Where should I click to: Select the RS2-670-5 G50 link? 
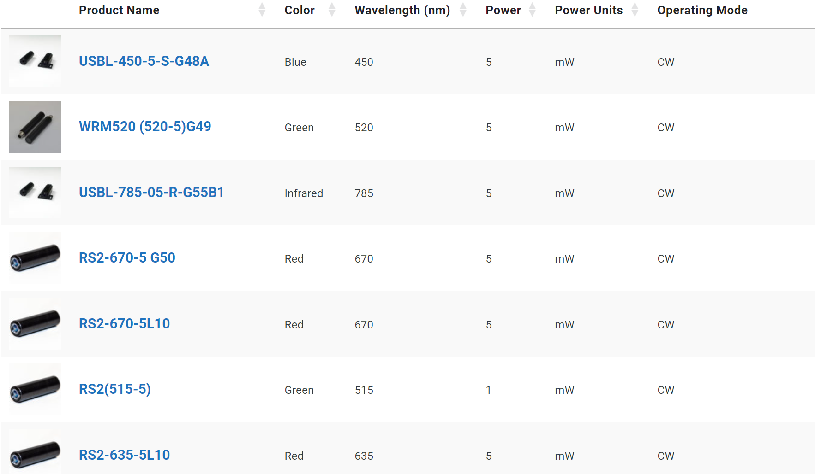point(127,258)
